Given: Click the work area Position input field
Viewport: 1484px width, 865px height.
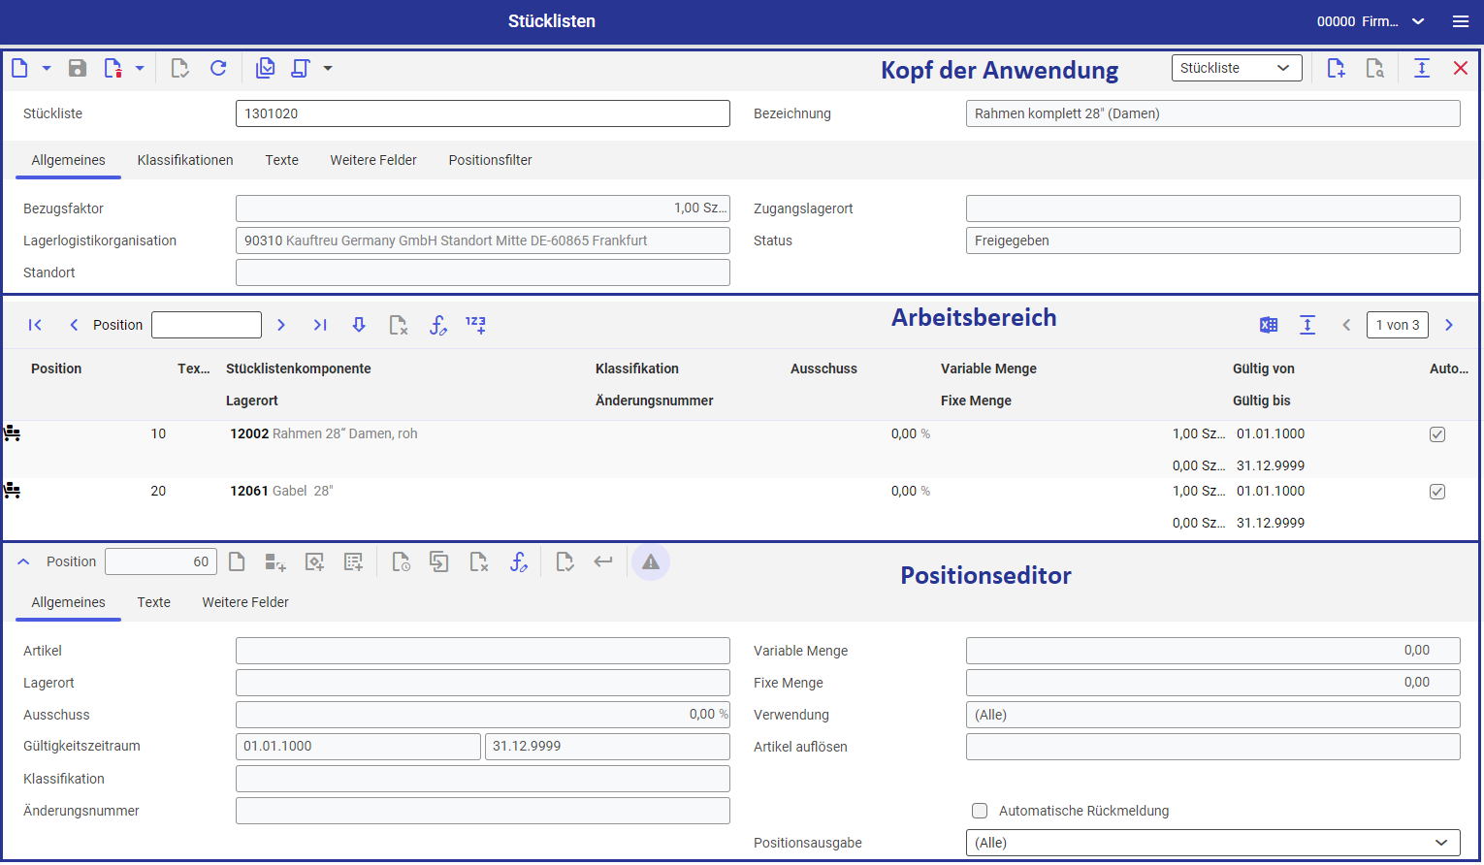Looking at the screenshot, I should click(207, 325).
